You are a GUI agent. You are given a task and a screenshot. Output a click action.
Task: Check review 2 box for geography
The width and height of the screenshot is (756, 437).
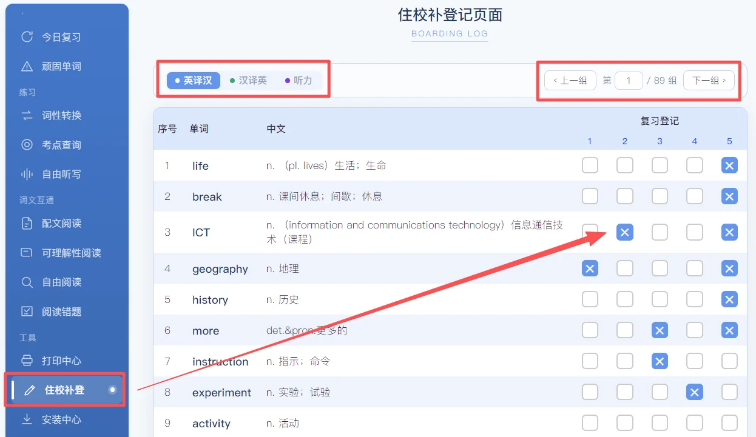(625, 269)
